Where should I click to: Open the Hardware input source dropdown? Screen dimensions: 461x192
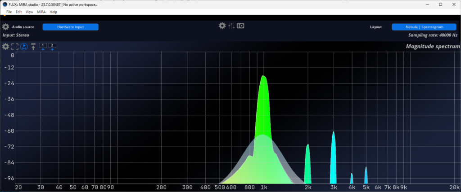click(70, 27)
